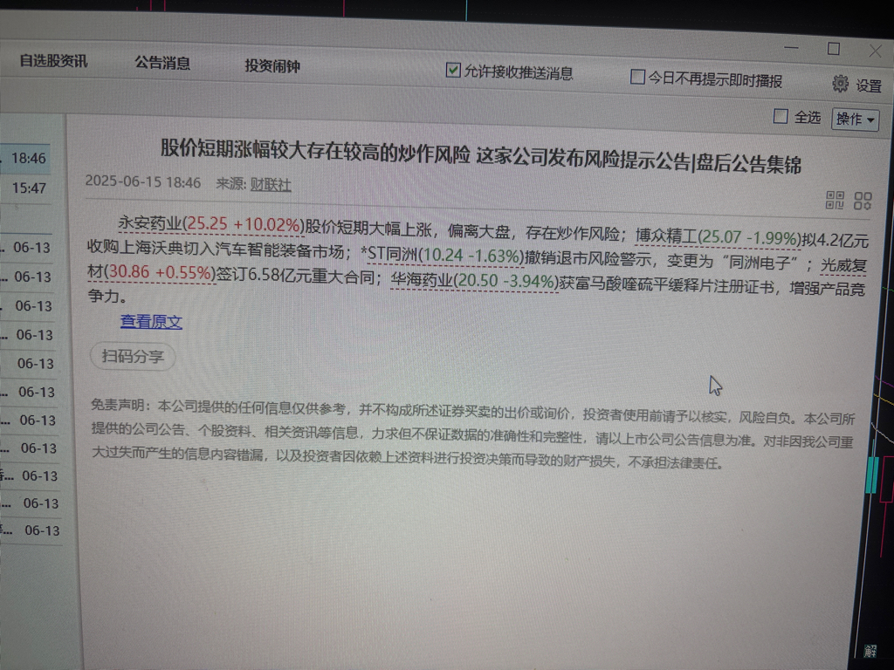This screenshot has height=670, width=894.
Task: Open the 财联社 source link
Action: [271, 185]
